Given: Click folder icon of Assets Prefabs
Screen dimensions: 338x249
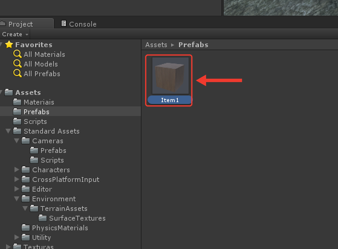Looking at the screenshot, I should [x=18, y=111].
